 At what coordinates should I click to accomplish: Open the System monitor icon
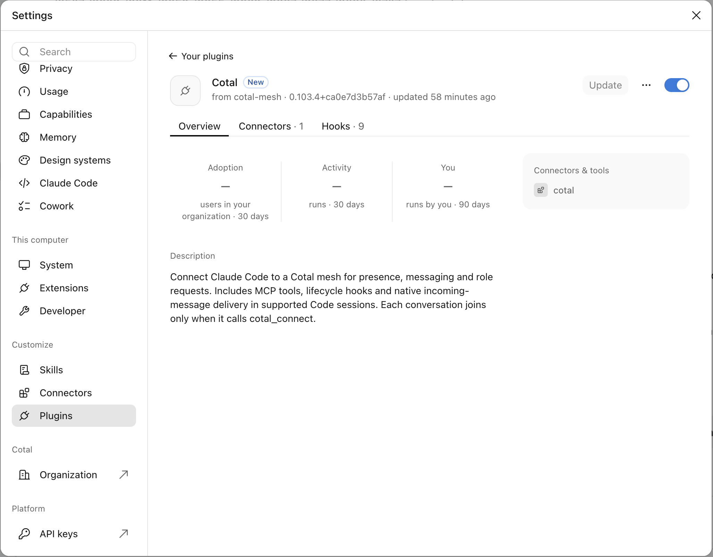24,265
